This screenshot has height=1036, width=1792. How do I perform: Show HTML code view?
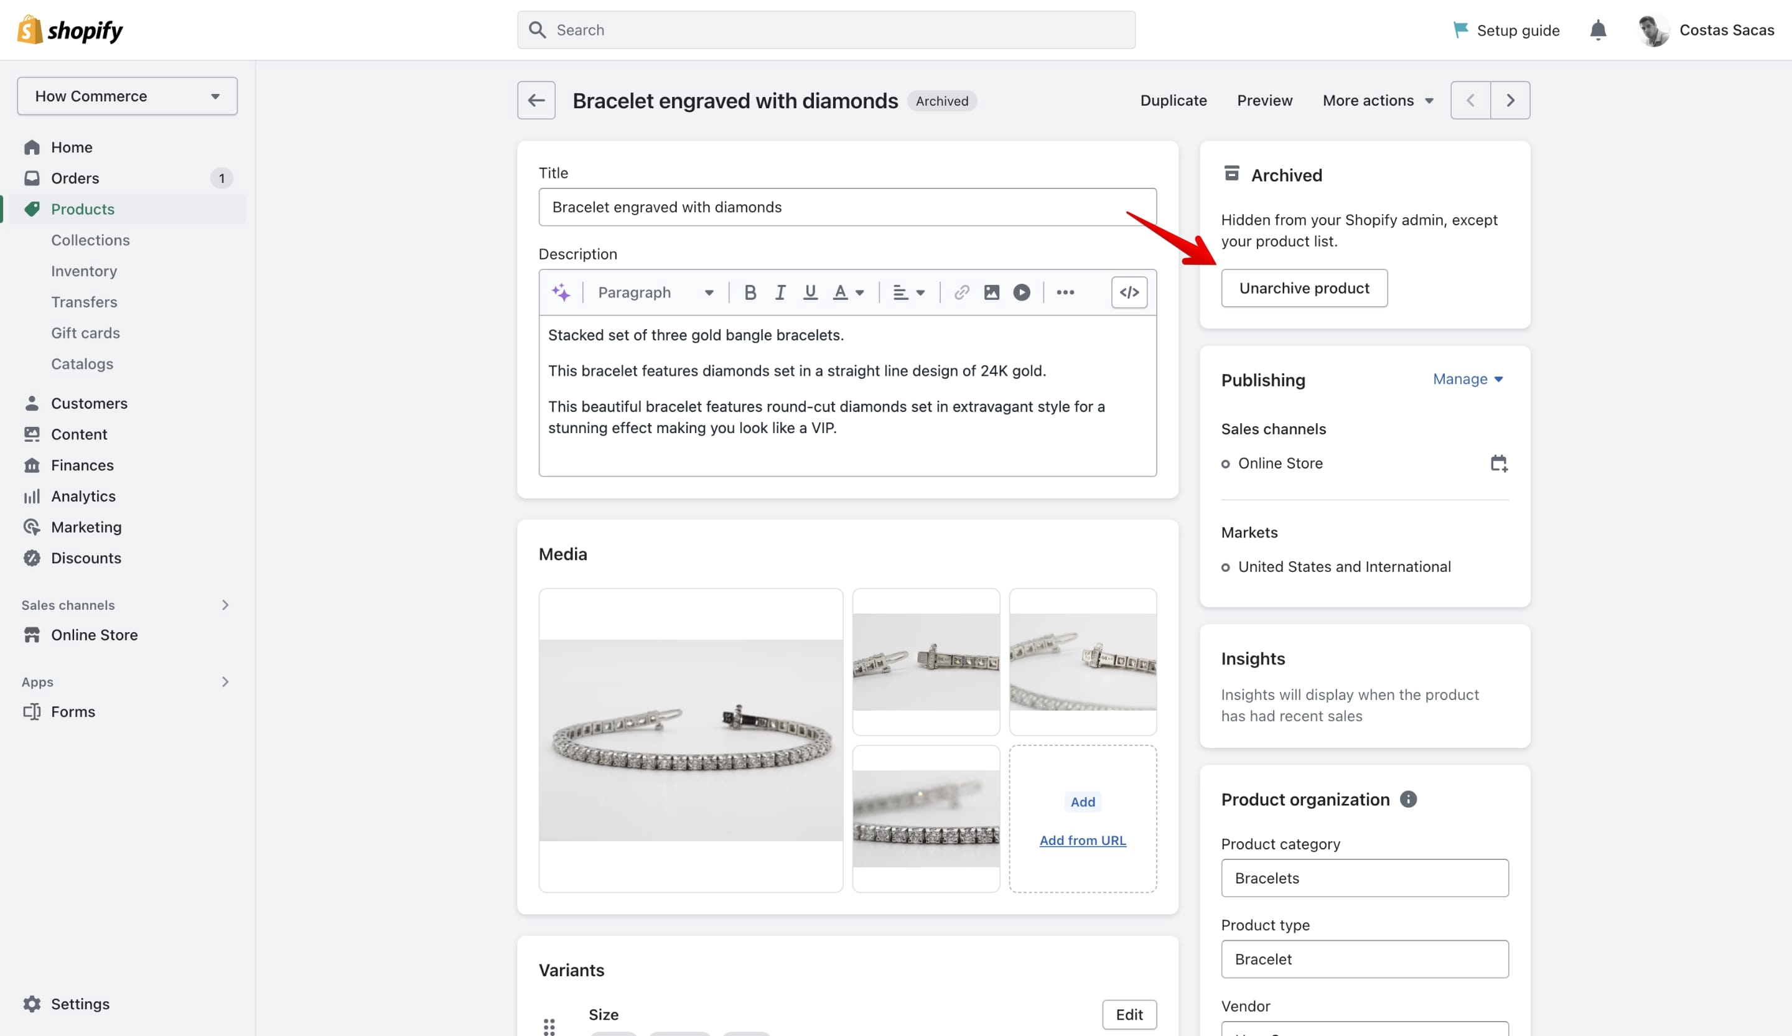[1129, 292]
